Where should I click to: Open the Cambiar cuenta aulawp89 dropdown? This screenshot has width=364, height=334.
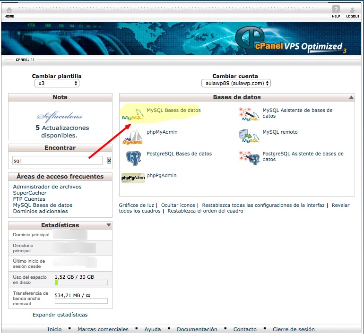(236, 83)
